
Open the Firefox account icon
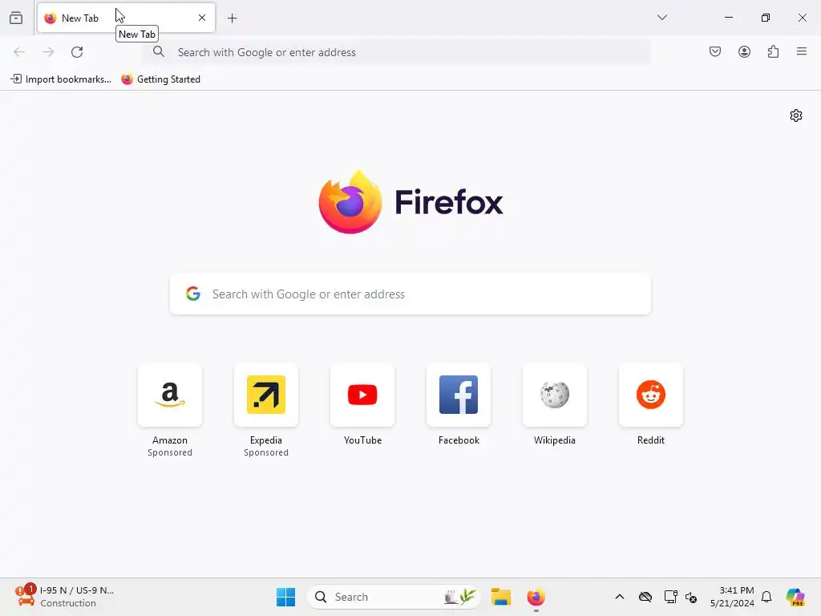tap(744, 51)
